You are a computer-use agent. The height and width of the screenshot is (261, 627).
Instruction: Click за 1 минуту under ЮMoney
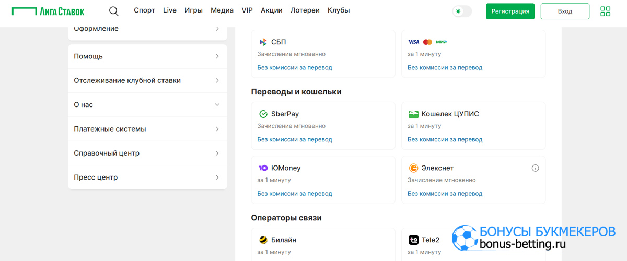[x=274, y=180]
